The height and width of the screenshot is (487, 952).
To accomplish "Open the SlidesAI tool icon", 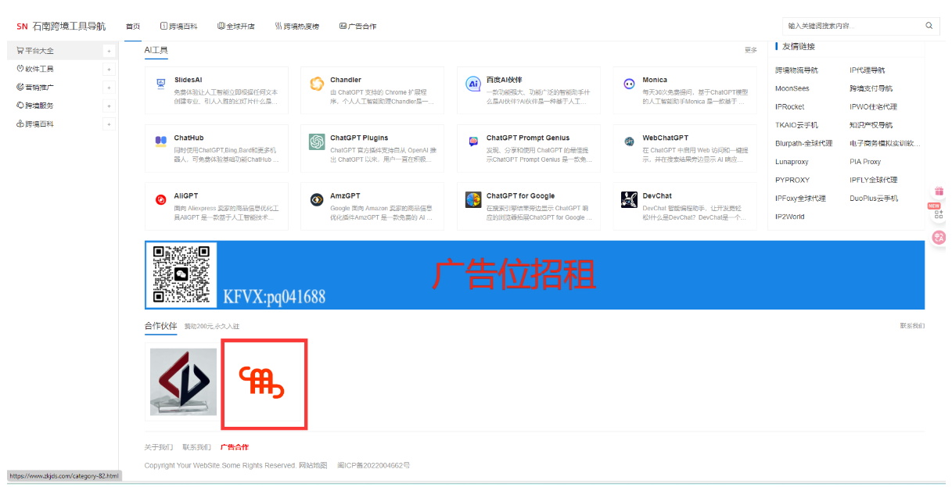I will (x=160, y=83).
